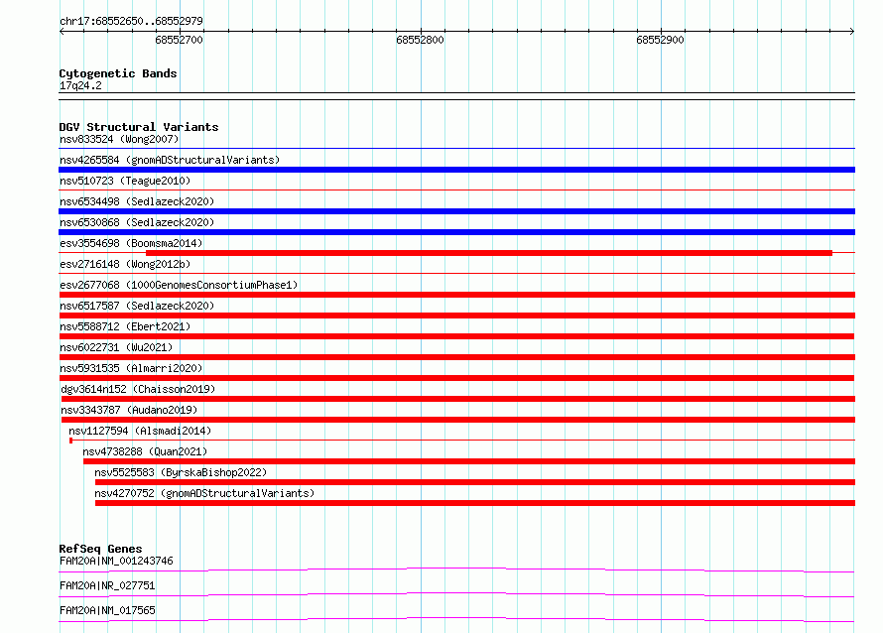Click the ruler's right arrow end
The height and width of the screenshot is (633, 883).
(x=852, y=31)
